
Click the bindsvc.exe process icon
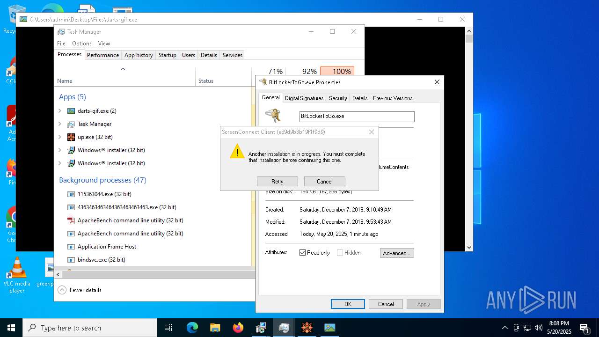71,260
